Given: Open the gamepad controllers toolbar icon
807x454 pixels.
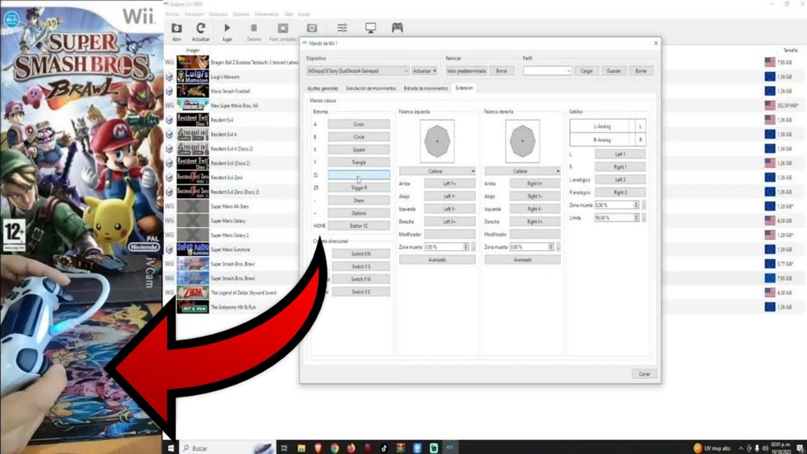Looking at the screenshot, I should 397,28.
